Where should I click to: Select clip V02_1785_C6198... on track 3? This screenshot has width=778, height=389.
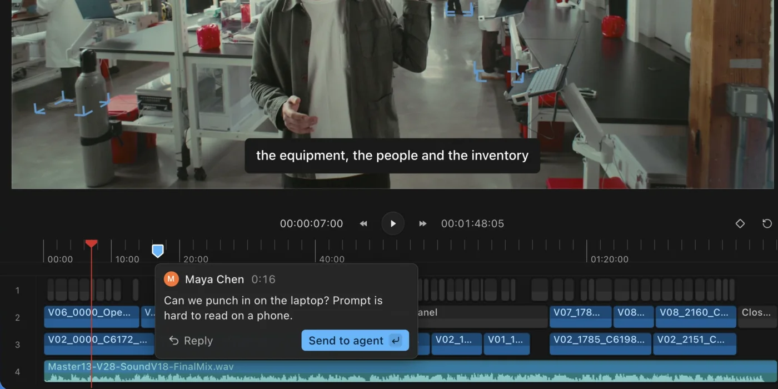click(x=600, y=344)
